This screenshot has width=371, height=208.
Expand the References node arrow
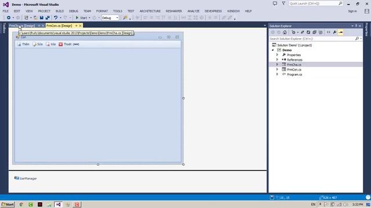tap(277, 60)
